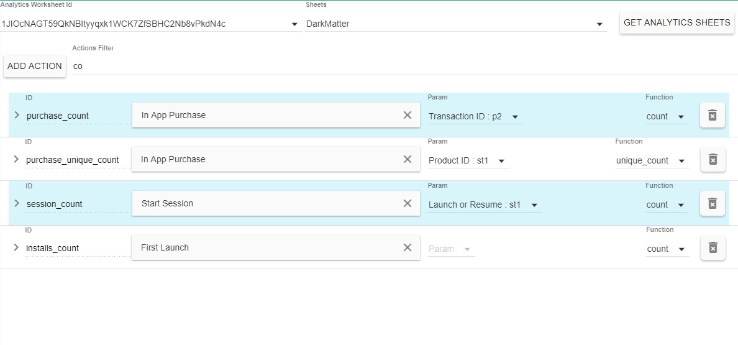Expand the session_count row chevron
The width and height of the screenshot is (738, 345).
point(17,203)
